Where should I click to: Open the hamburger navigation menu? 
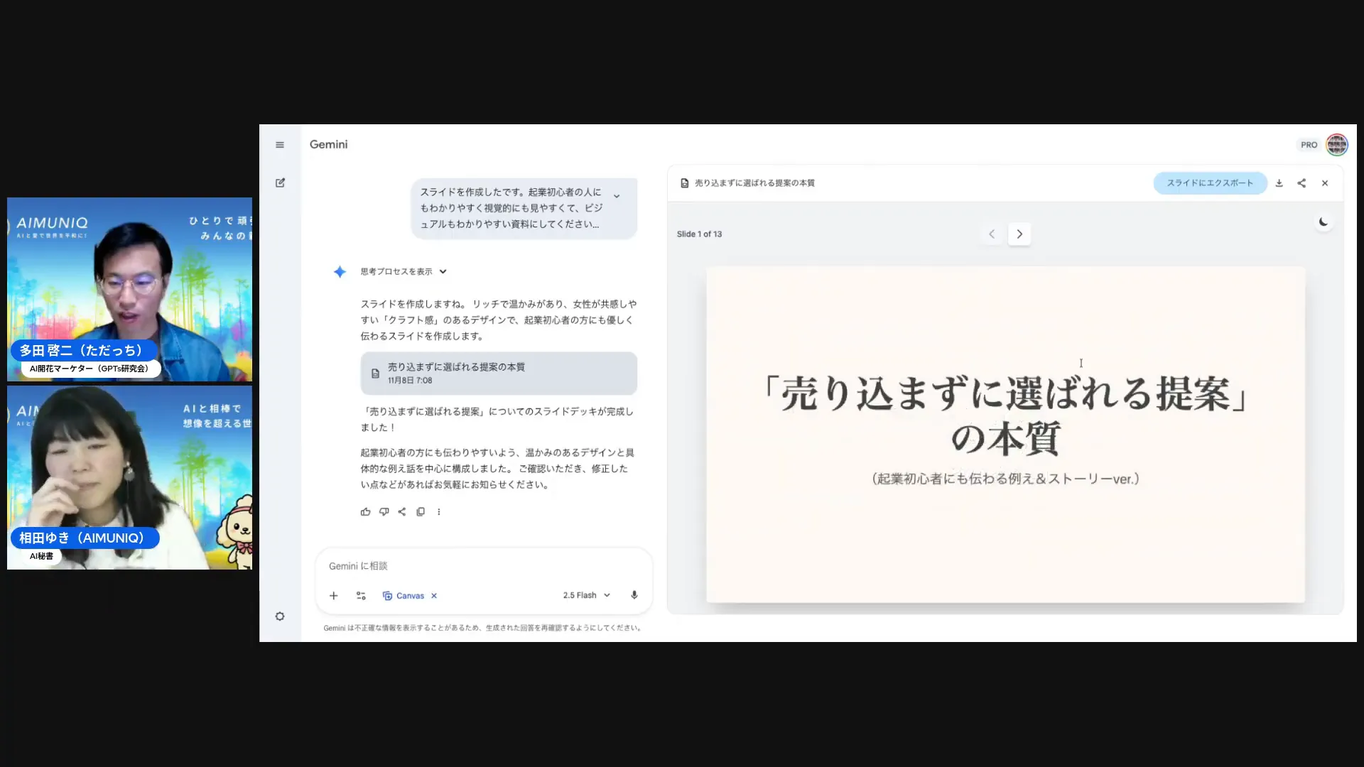coord(279,144)
